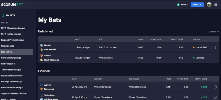Viewport: 221px width, 100px height.
Task: Select UEFA Champions League
Action: pos(13,28)
